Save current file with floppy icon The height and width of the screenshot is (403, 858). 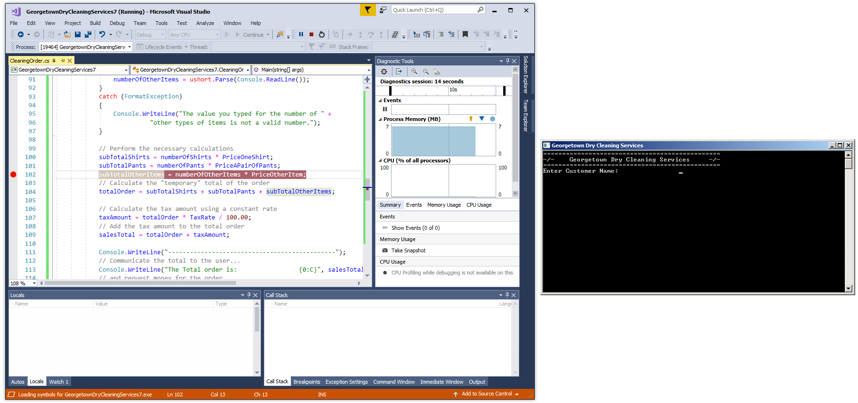point(77,34)
